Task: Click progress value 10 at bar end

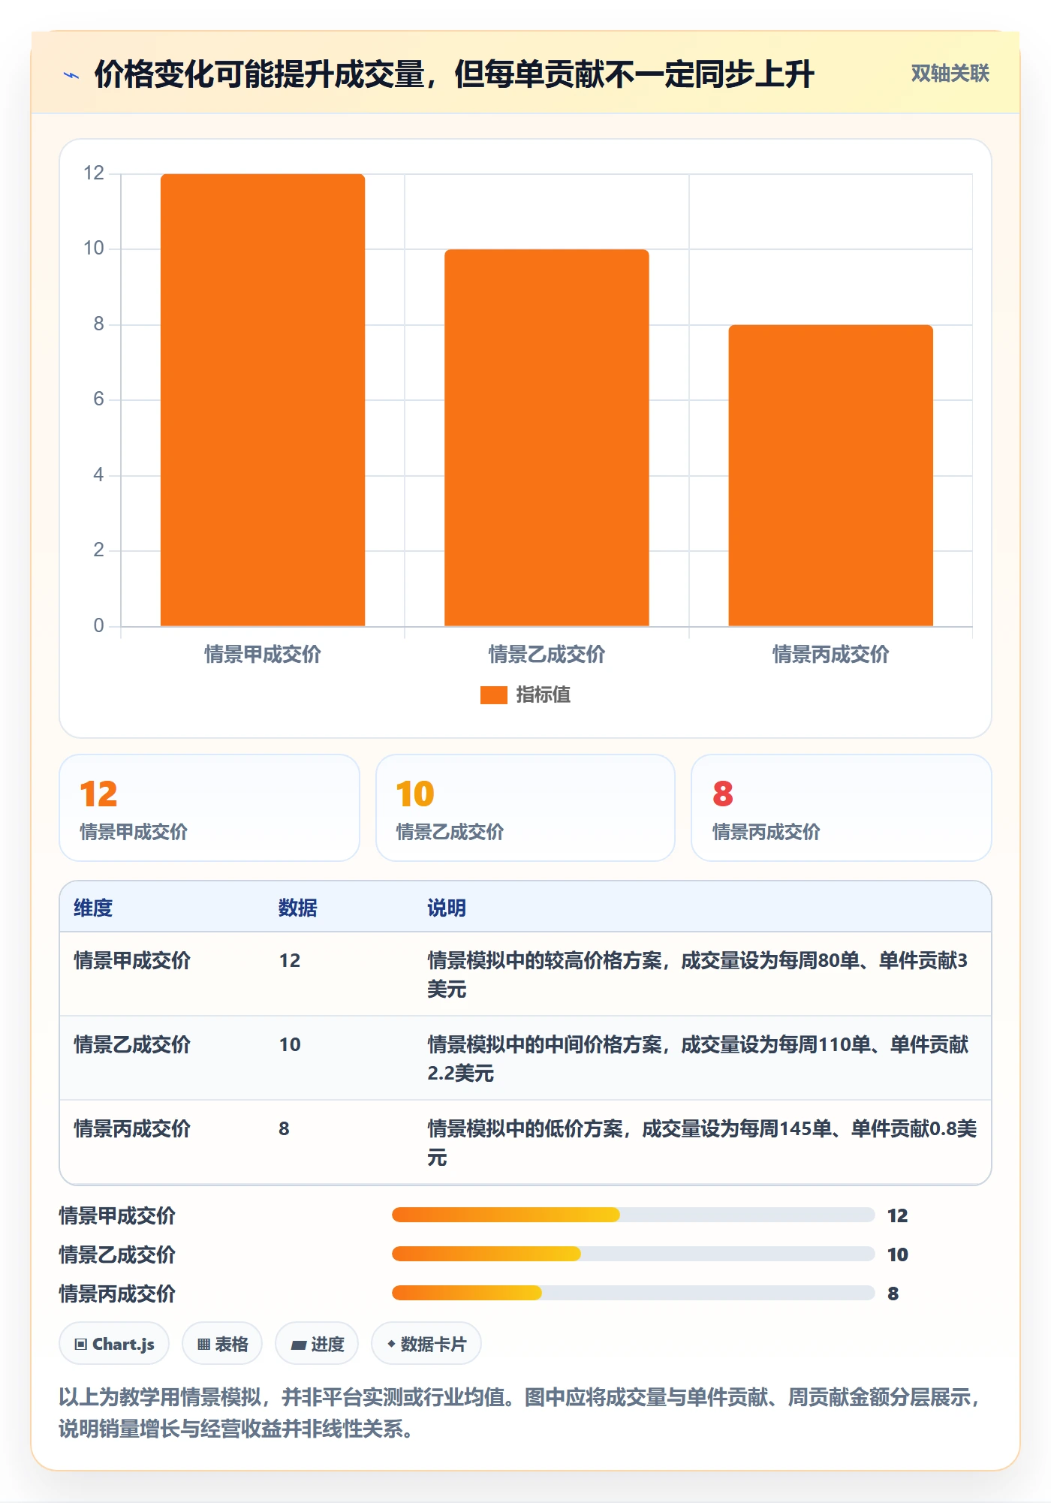Action: pyautogui.click(x=897, y=1255)
